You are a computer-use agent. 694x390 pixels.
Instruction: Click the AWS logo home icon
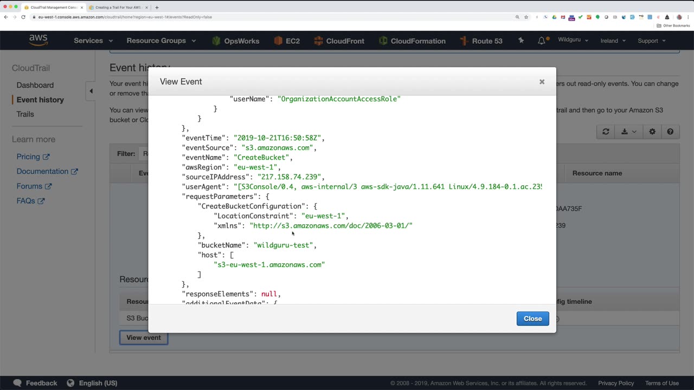pyautogui.click(x=38, y=41)
